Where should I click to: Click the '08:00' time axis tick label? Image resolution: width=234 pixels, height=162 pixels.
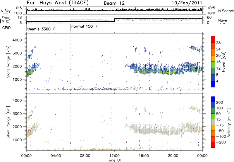(85, 156)
